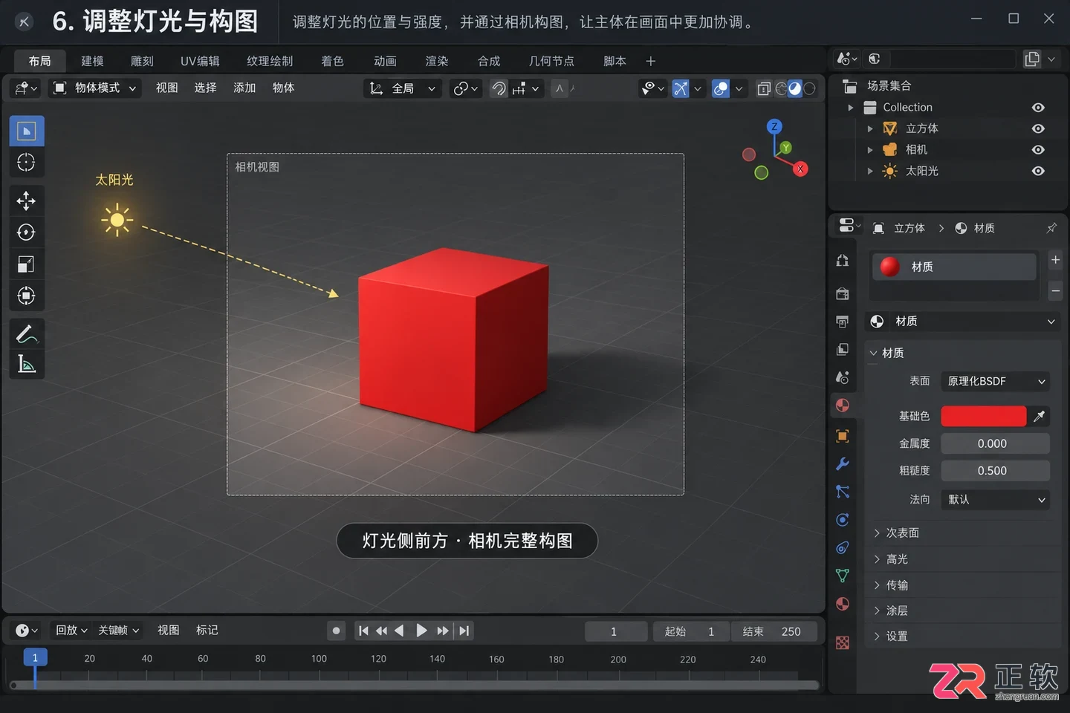The height and width of the screenshot is (713, 1070).
Task: Switch to the 着色 workspace tab
Action: [332, 61]
